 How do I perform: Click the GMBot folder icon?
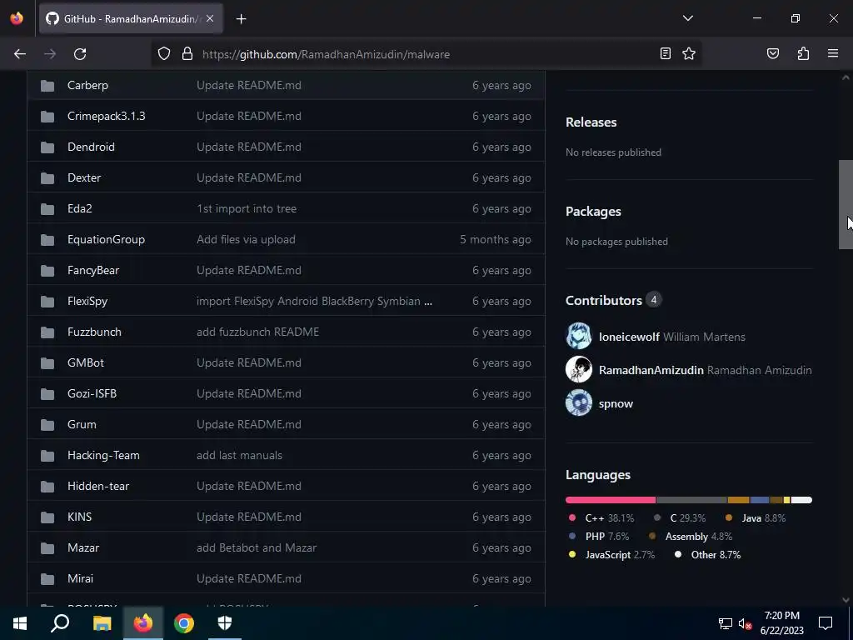click(x=47, y=363)
